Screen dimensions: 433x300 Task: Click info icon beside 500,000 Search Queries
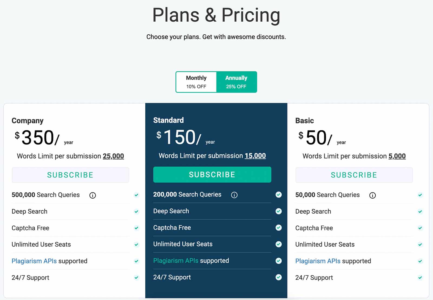tap(93, 195)
